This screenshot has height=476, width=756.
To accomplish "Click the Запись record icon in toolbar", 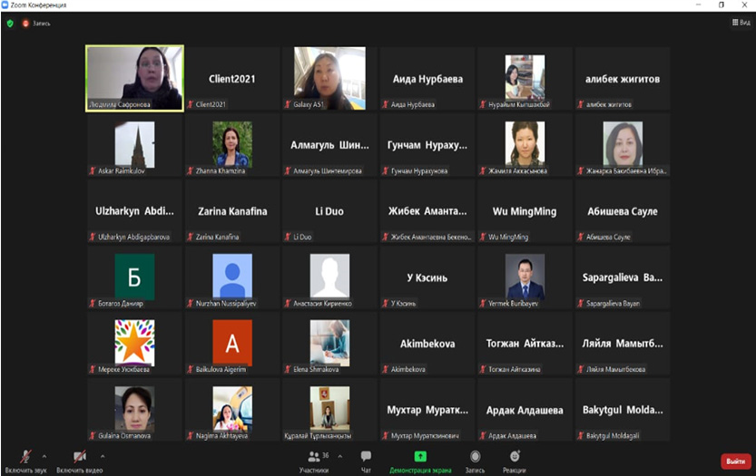I will coord(475,460).
